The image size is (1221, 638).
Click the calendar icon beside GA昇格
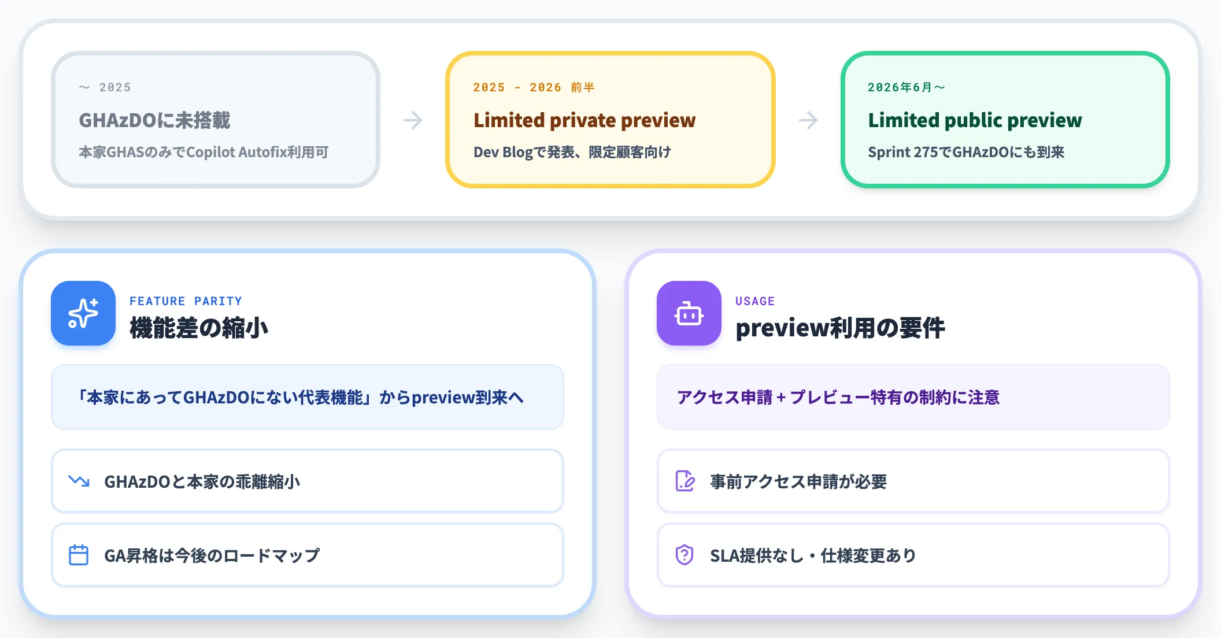(x=79, y=555)
